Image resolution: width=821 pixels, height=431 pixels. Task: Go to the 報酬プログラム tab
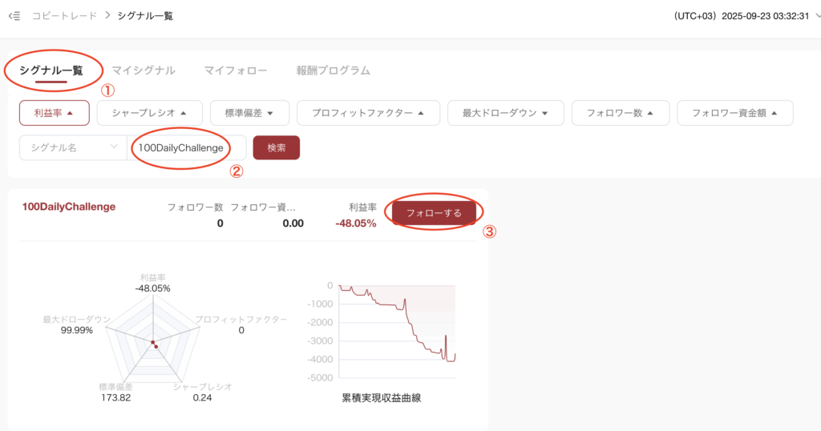pos(333,70)
